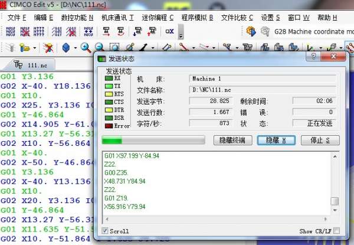Click editor line 'G02 X-40. Y18.136'
Image resolution: width=354 pixels, height=245 pixels.
pyautogui.click(x=45, y=86)
